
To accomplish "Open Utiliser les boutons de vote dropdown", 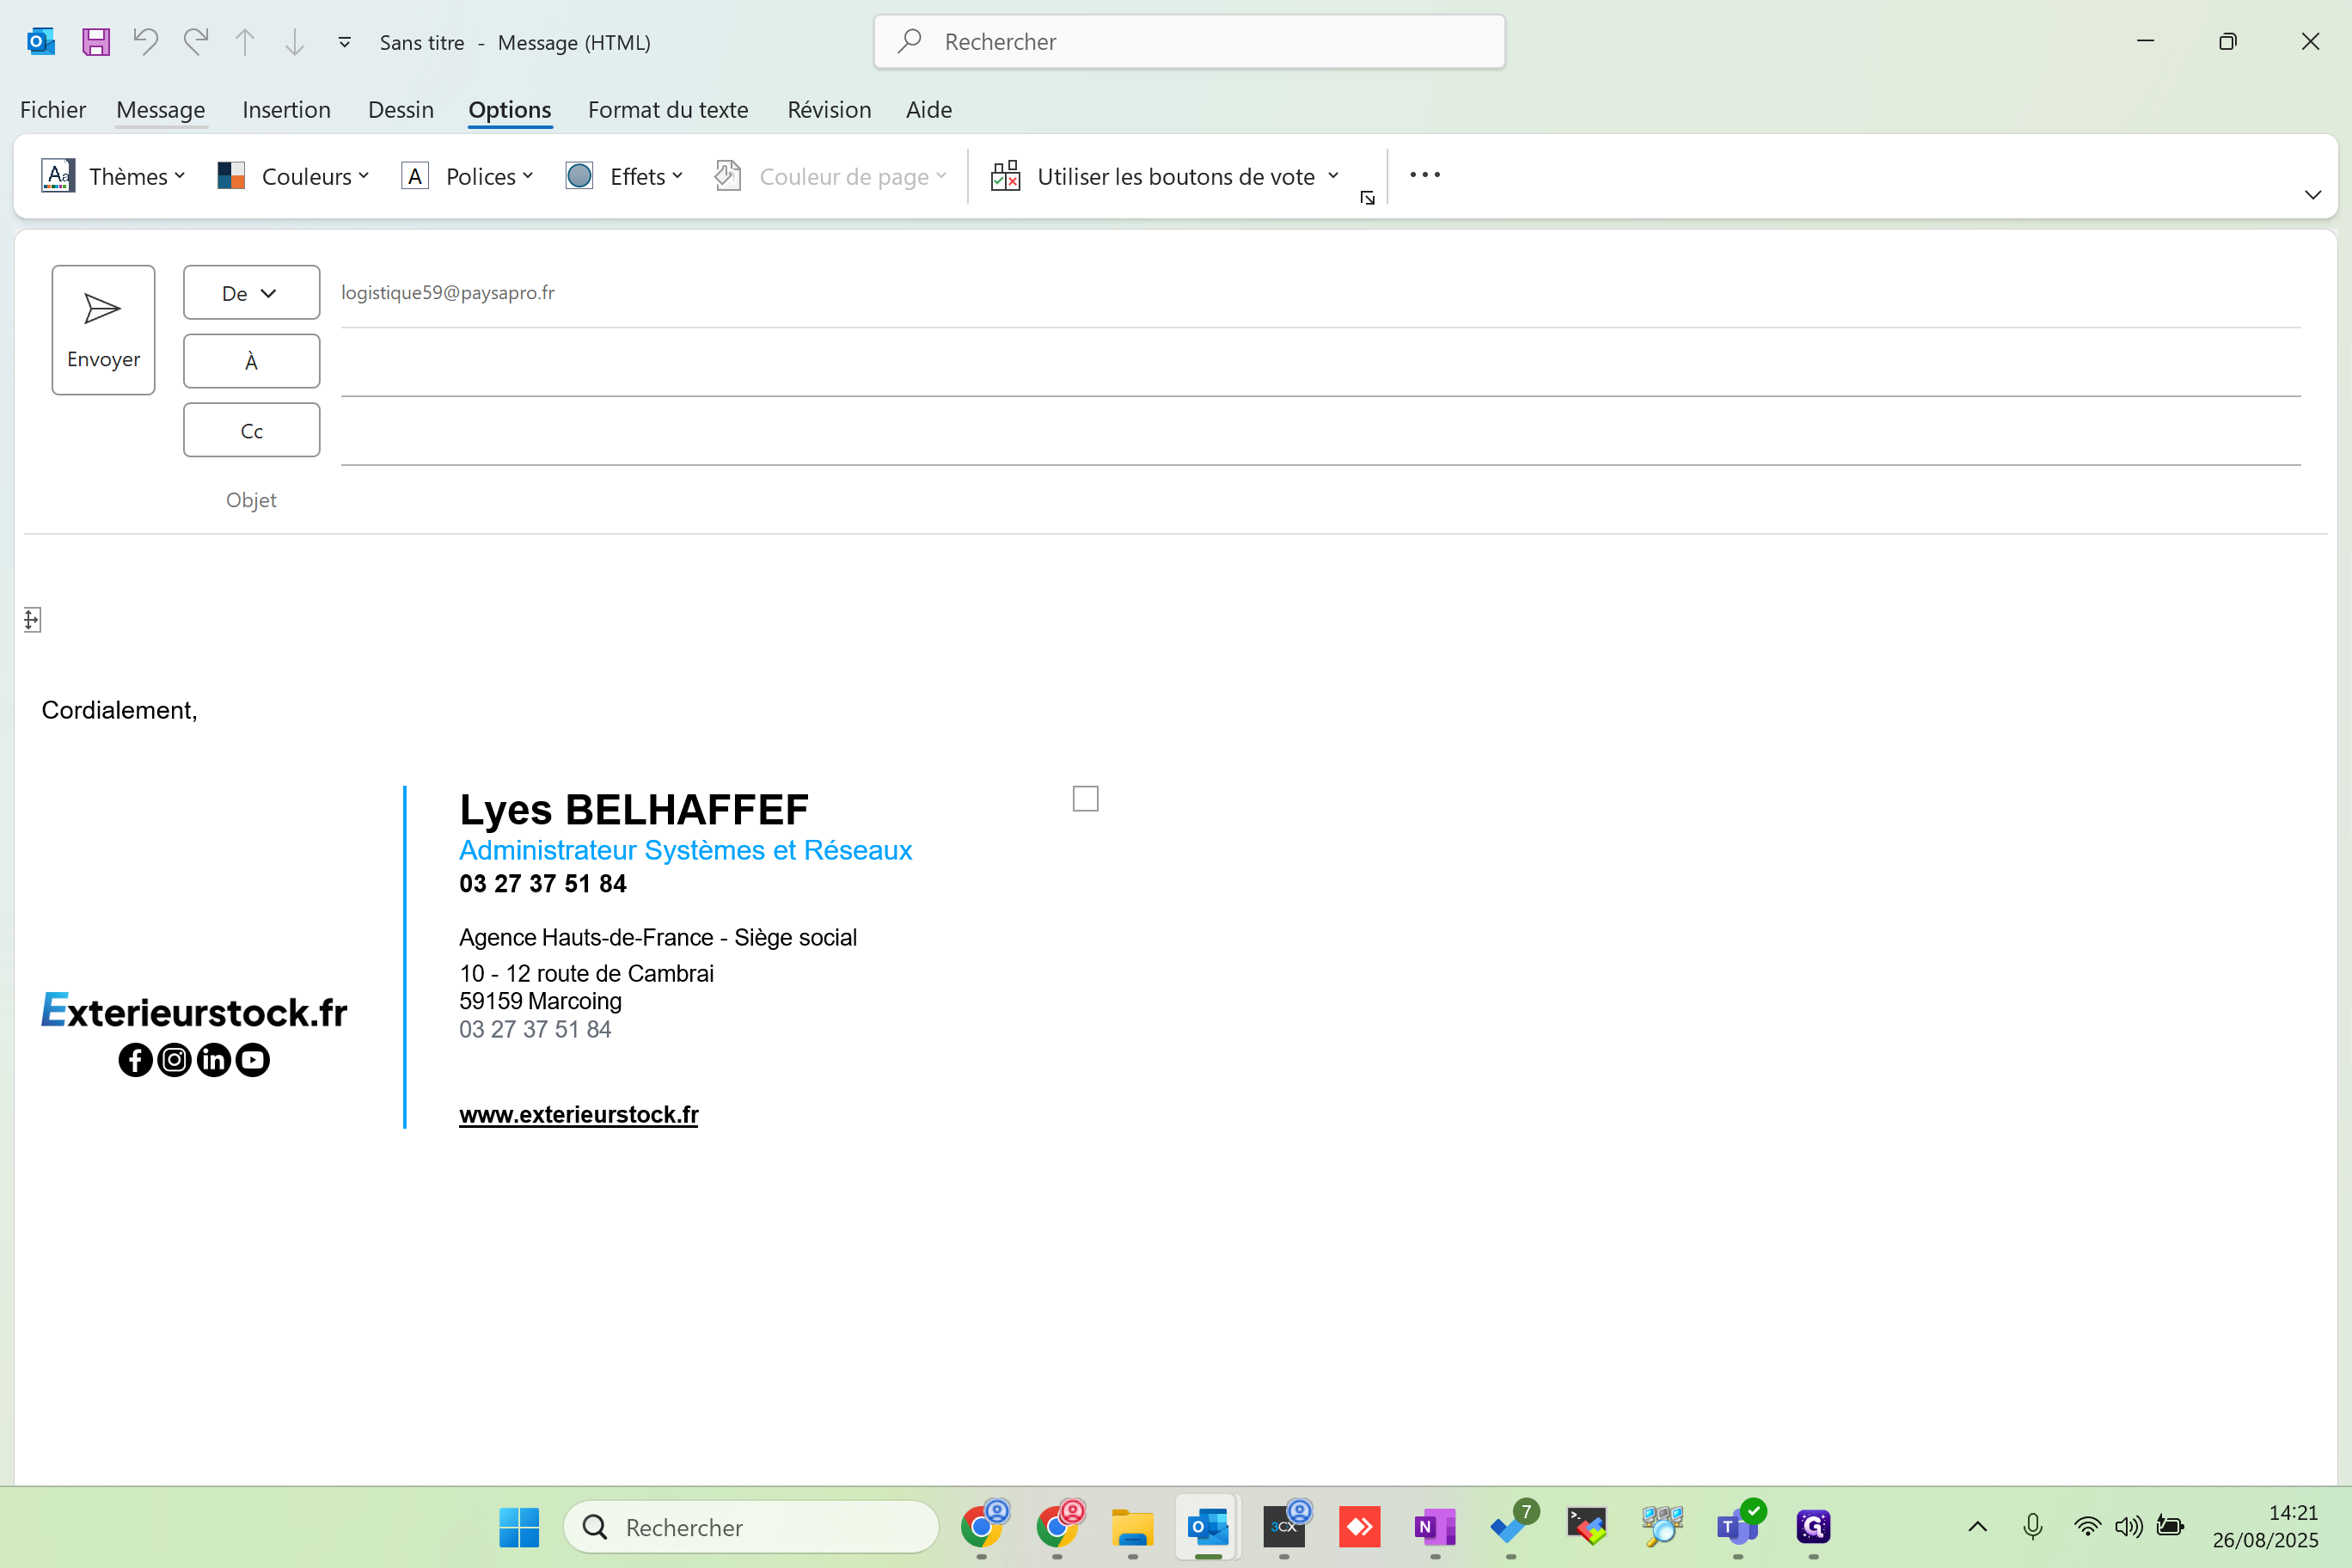I will click(x=1165, y=176).
